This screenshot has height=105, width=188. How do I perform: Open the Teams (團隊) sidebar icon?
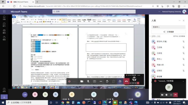click(4, 31)
